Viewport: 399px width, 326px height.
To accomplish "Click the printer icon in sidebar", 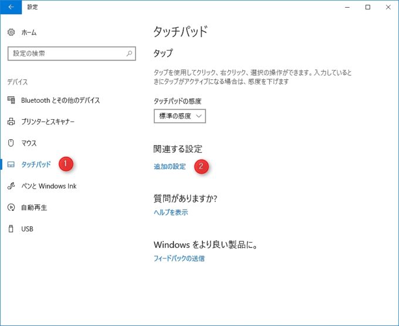I will (x=11, y=122).
